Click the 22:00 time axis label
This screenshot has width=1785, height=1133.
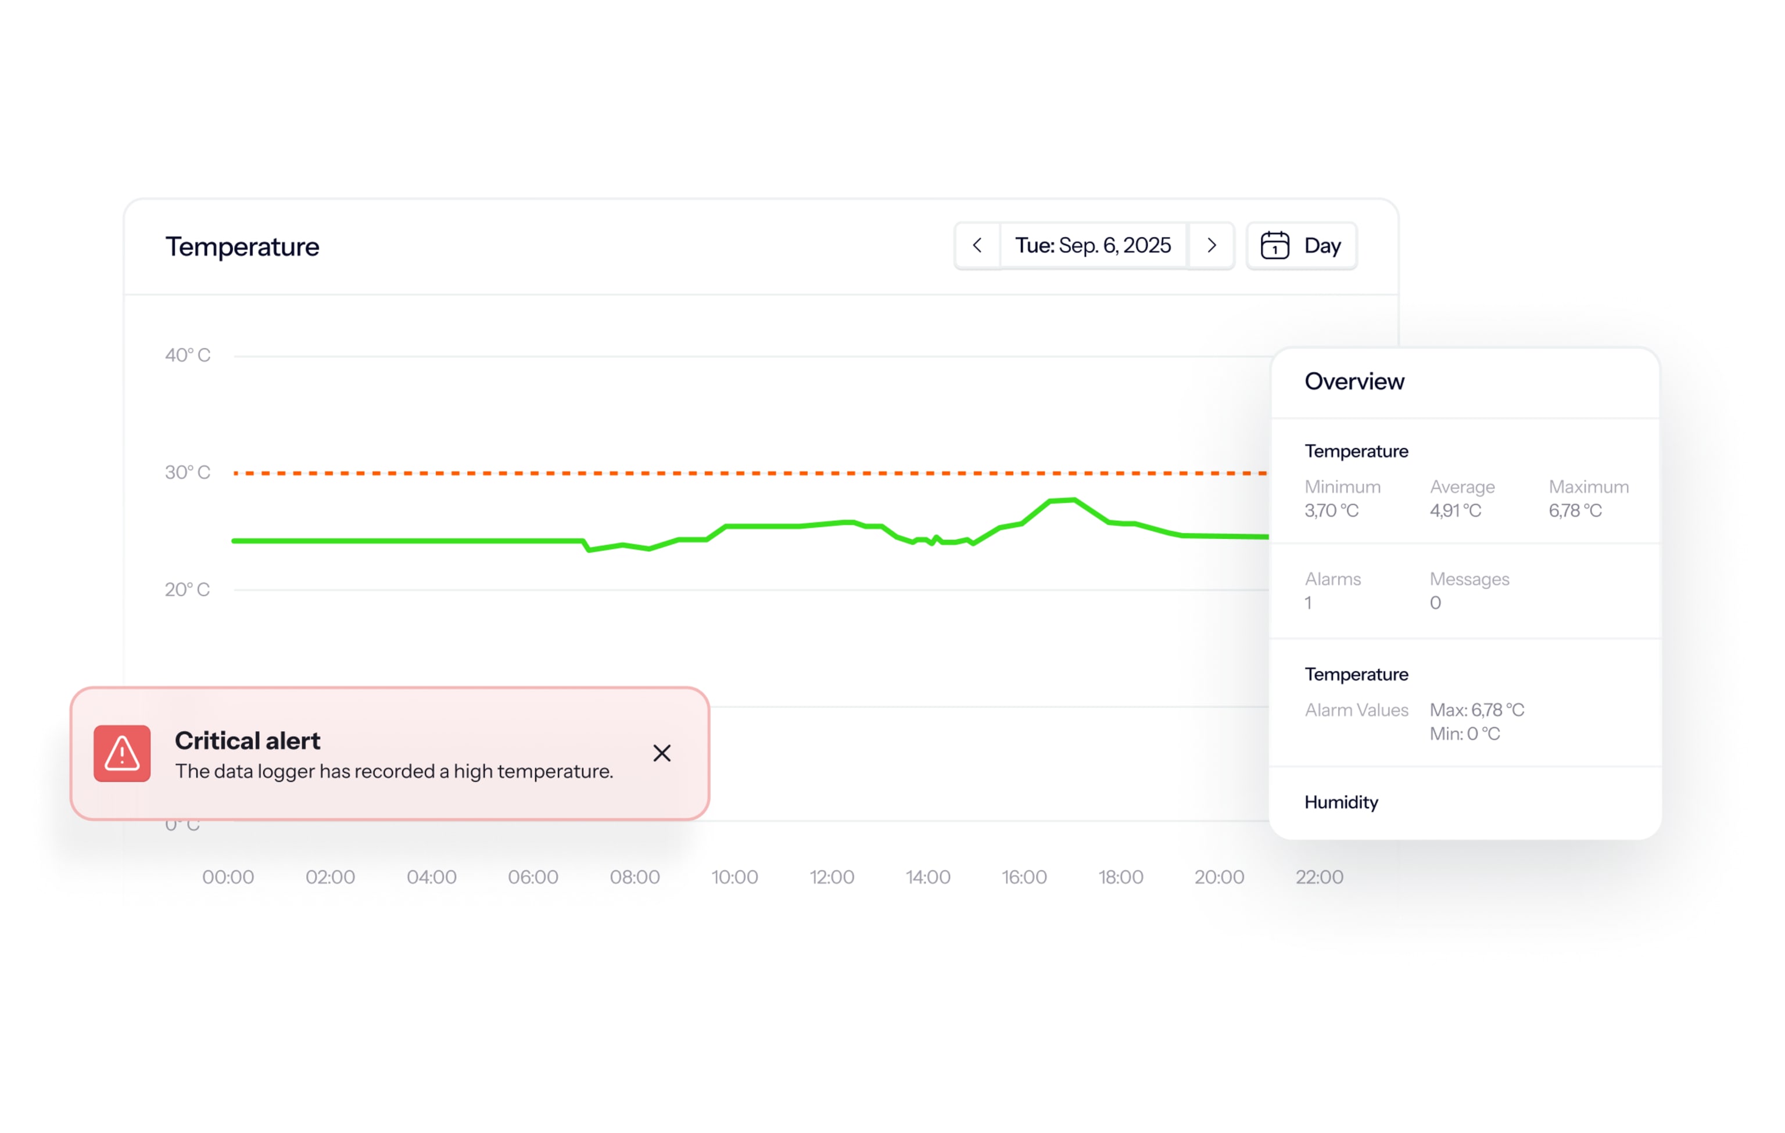click(1319, 877)
